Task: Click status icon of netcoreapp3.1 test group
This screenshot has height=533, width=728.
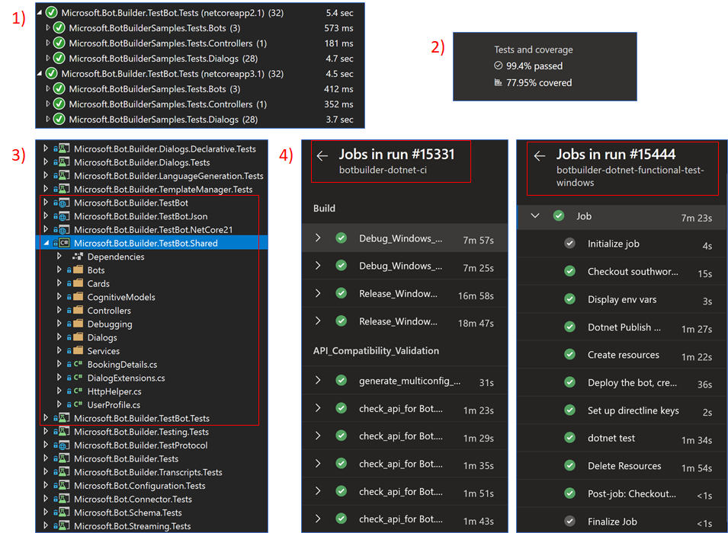Action: [52, 74]
